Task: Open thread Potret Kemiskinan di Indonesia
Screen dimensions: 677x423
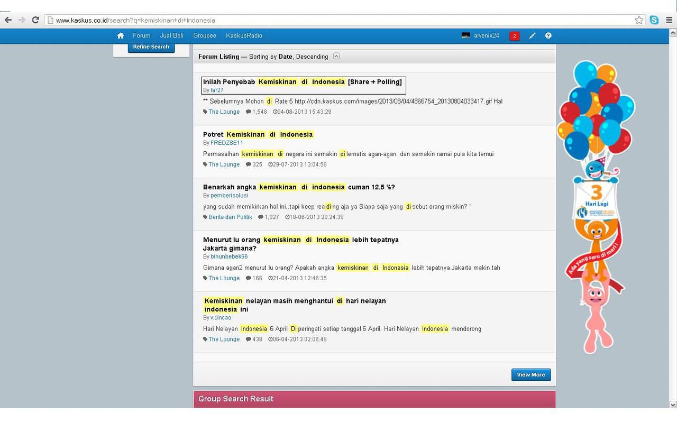Action: (258, 134)
